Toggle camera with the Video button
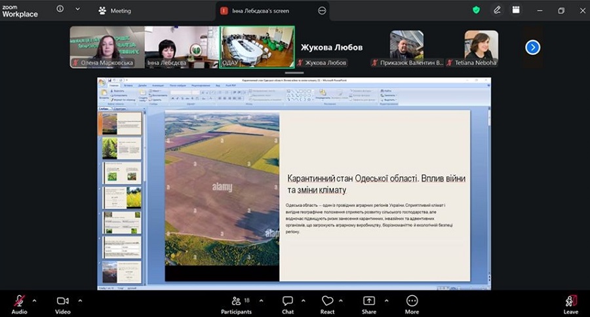 pyautogui.click(x=62, y=304)
